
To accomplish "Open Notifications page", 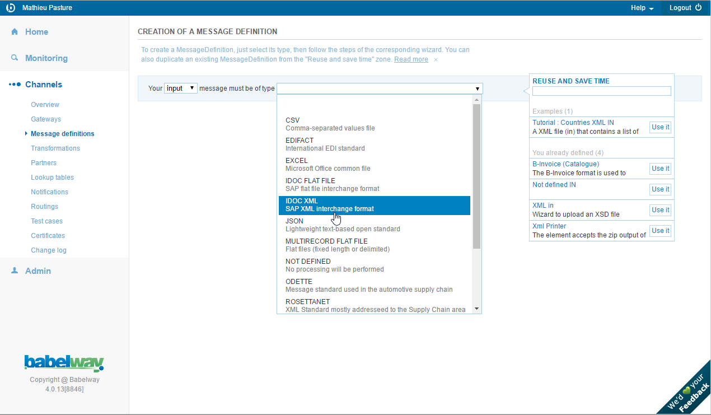I will (x=49, y=192).
